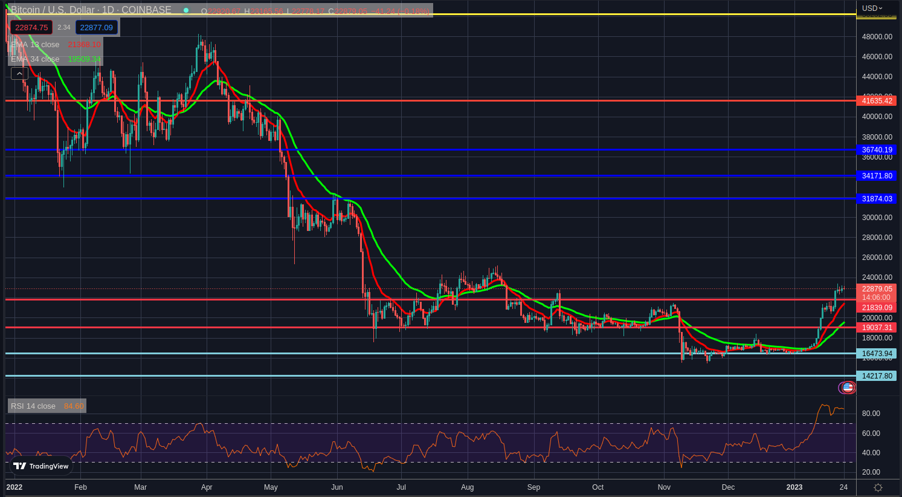Select the EMA 13 close indicator legend

click(35, 45)
